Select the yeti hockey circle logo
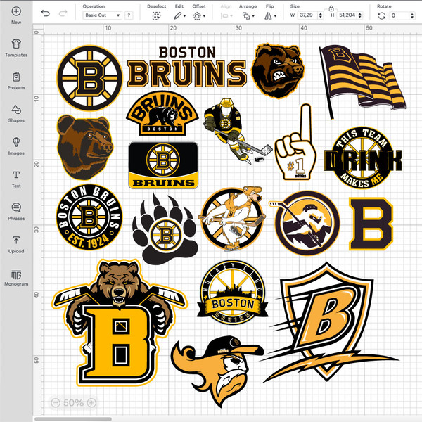422x422 pixels. tap(306, 223)
